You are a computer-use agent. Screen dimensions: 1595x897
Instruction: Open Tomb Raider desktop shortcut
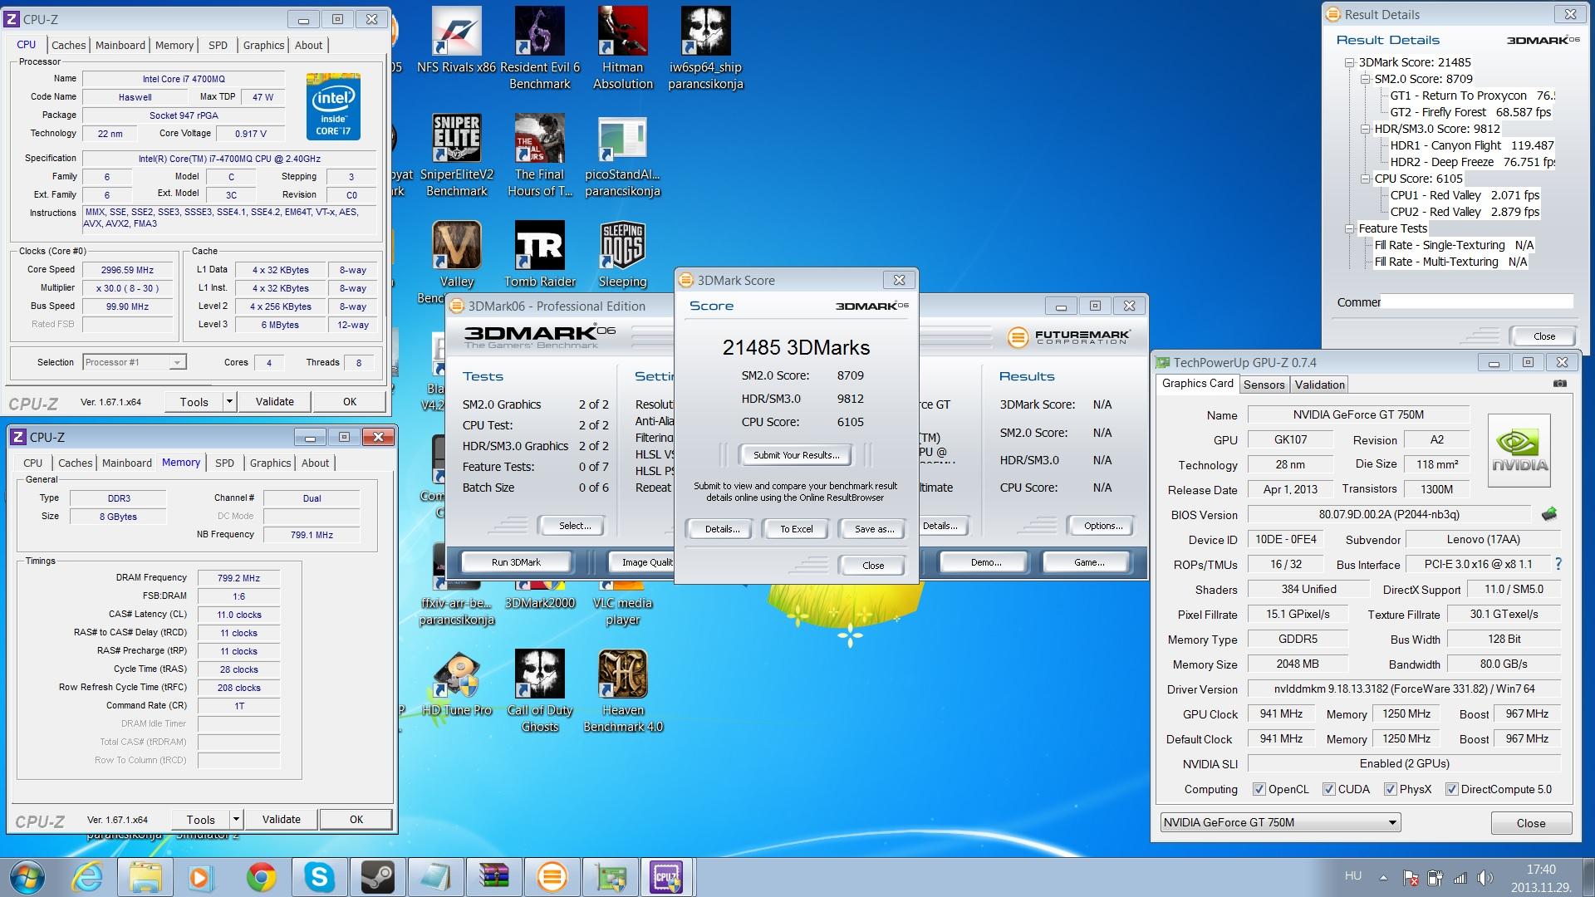point(539,254)
